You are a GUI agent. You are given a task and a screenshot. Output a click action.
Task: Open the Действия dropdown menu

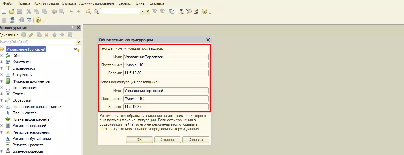click(x=9, y=35)
